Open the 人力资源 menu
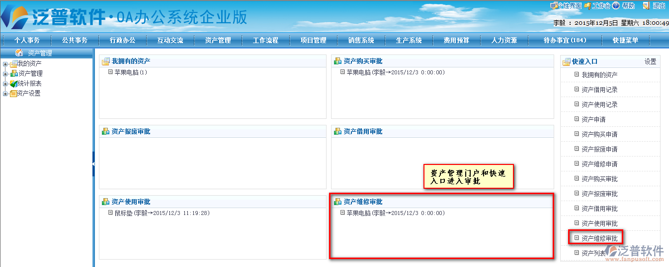The image size is (669, 267). (x=504, y=40)
